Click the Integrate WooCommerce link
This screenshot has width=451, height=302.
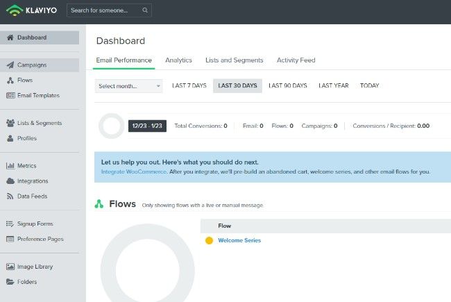[x=133, y=171]
